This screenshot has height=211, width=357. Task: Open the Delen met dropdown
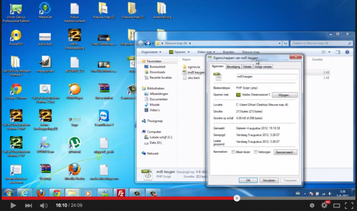pyautogui.click(x=206, y=52)
